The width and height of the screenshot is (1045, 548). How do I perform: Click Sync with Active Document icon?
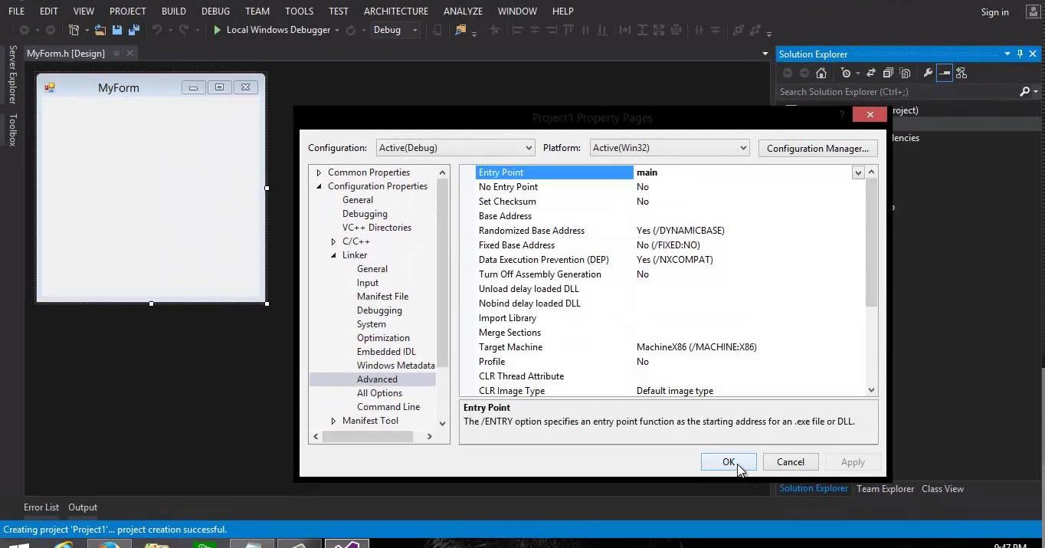(871, 73)
